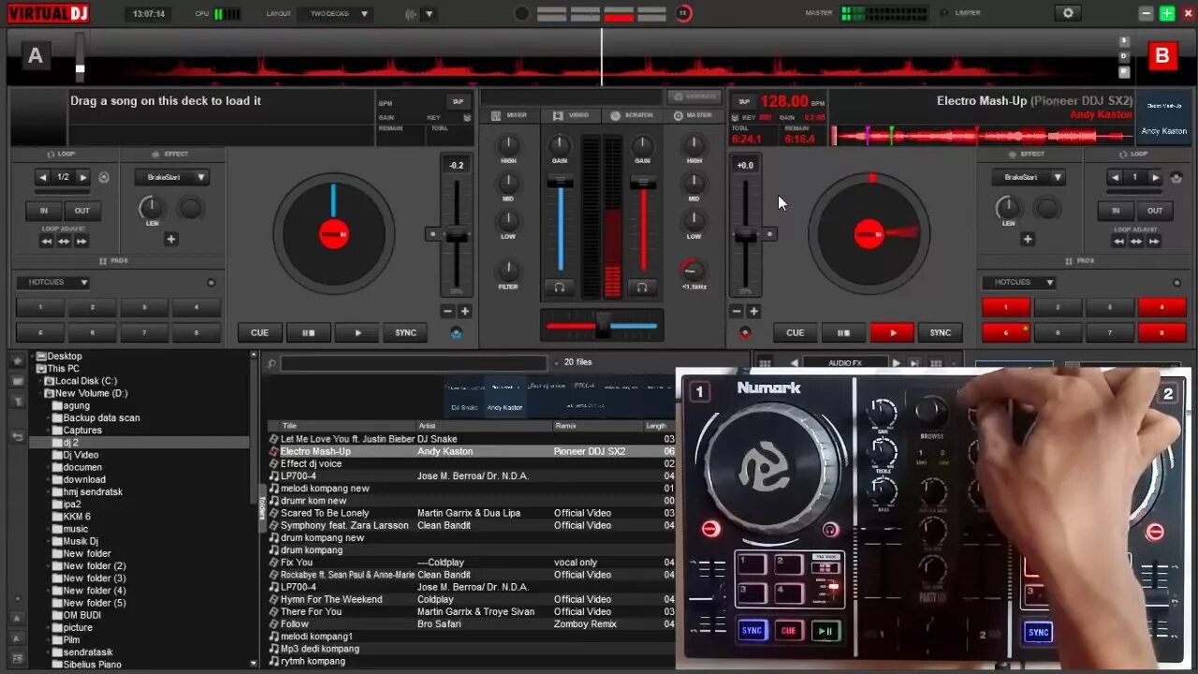Click the left deck headphone cue button

560,287
